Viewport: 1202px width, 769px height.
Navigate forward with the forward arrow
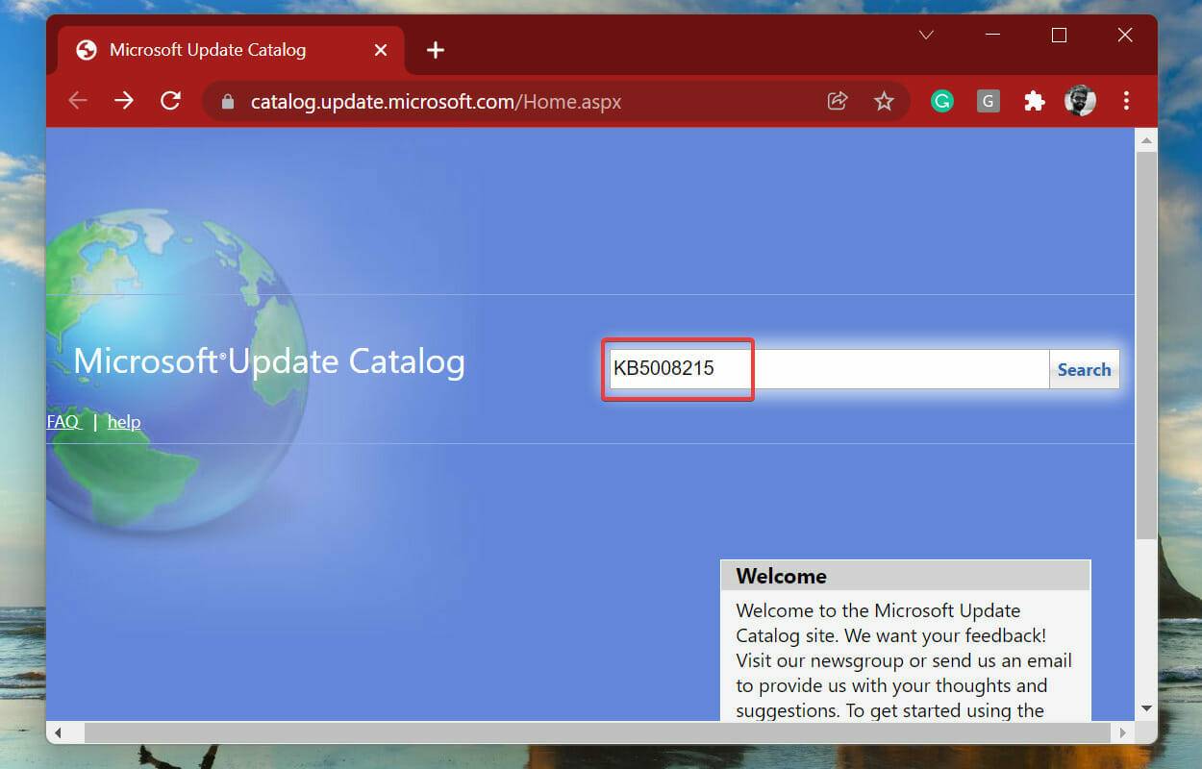pyautogui.click(x=124, y=100)
